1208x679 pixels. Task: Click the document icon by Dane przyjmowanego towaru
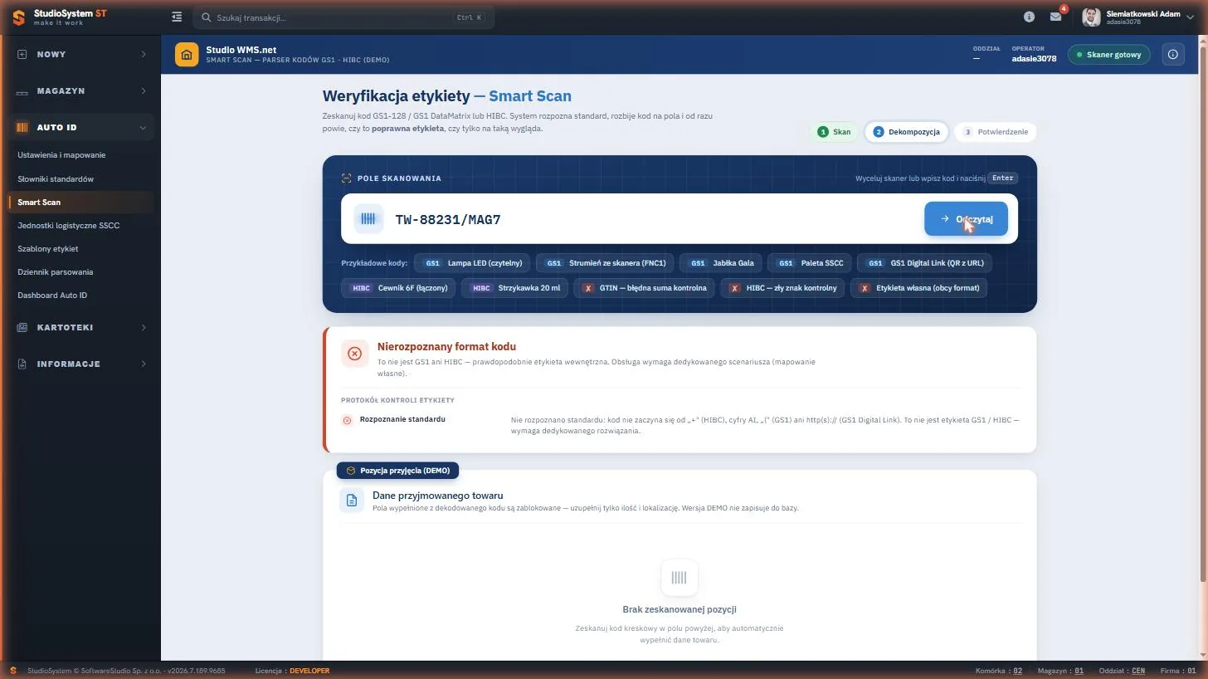(x=352, y=501)
